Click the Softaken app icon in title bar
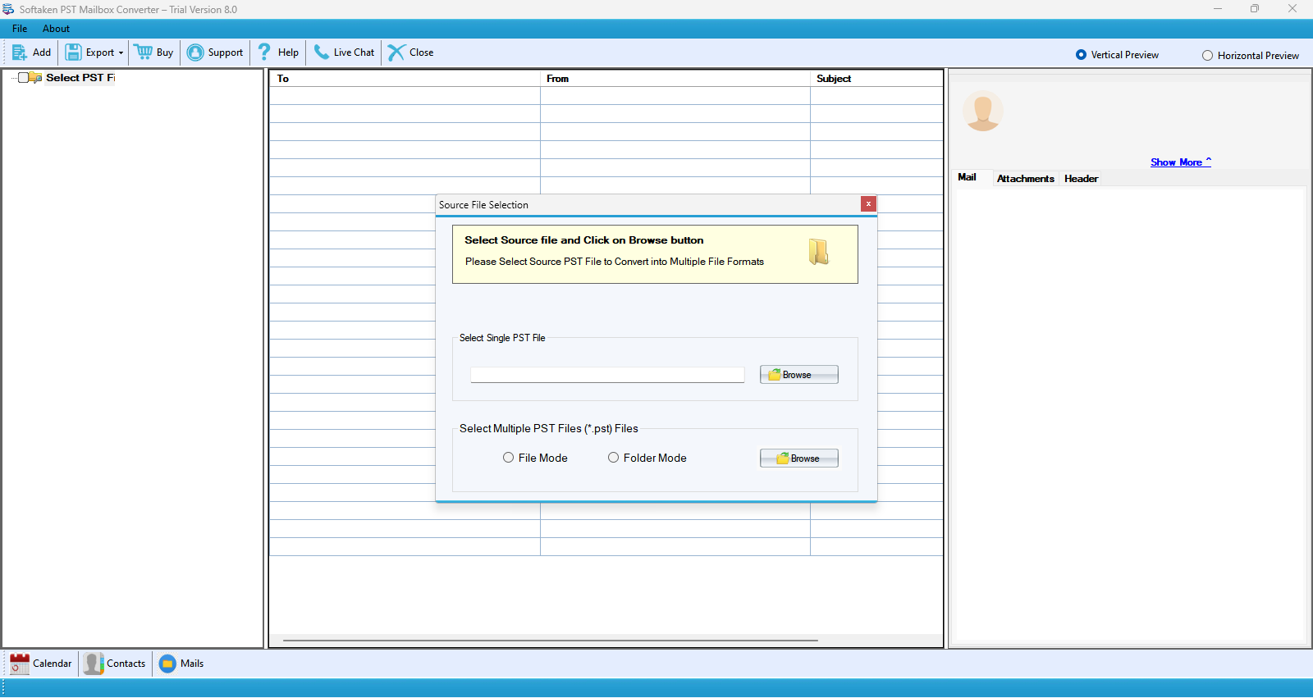The width and height of the screenshot is (1313, 698). (8, 10)
